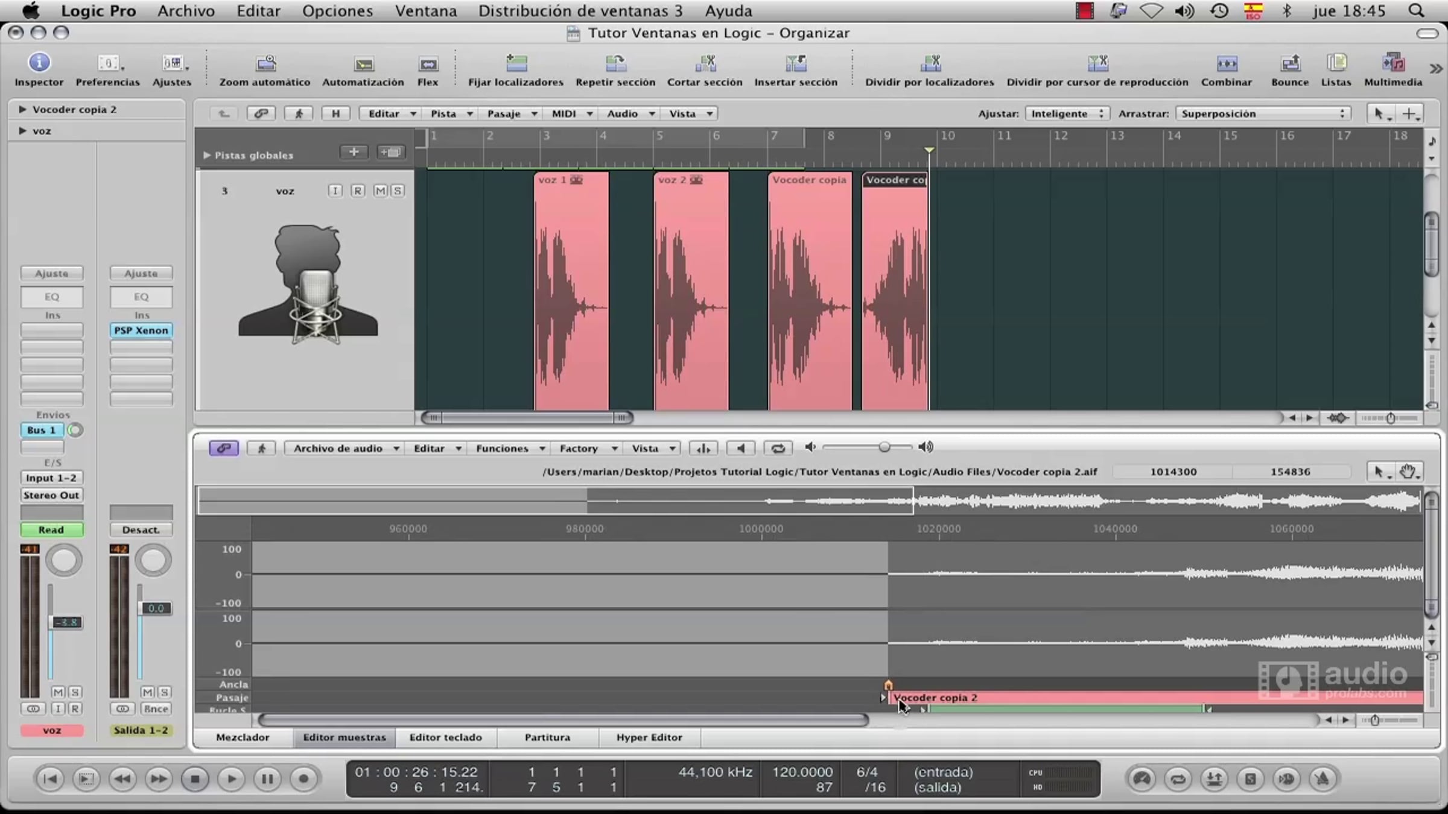Switch to the Mezclador tab
Image resolution: width=1448 pixels, height=814 pixels.
pyautogui.click(x=243, y=737)
